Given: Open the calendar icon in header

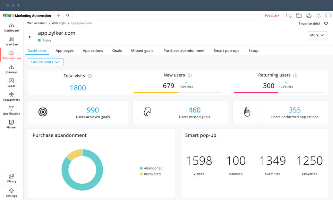Looking at the screenshot, I should point(309,16).
